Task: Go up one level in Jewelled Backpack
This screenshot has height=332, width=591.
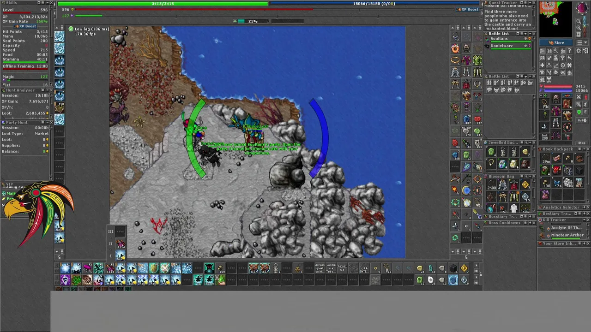Action: tap(527, 142)
